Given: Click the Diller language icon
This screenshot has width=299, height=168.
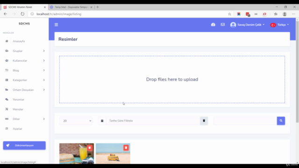Looking at the screenshot, I should pos(7,119).
